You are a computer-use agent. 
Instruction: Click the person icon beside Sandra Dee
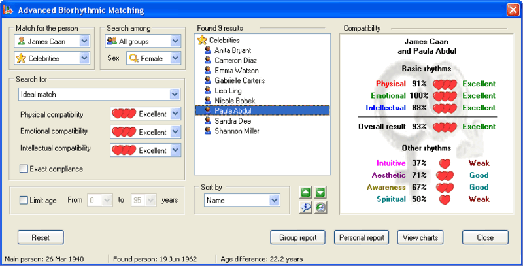[x=208, y=121]
